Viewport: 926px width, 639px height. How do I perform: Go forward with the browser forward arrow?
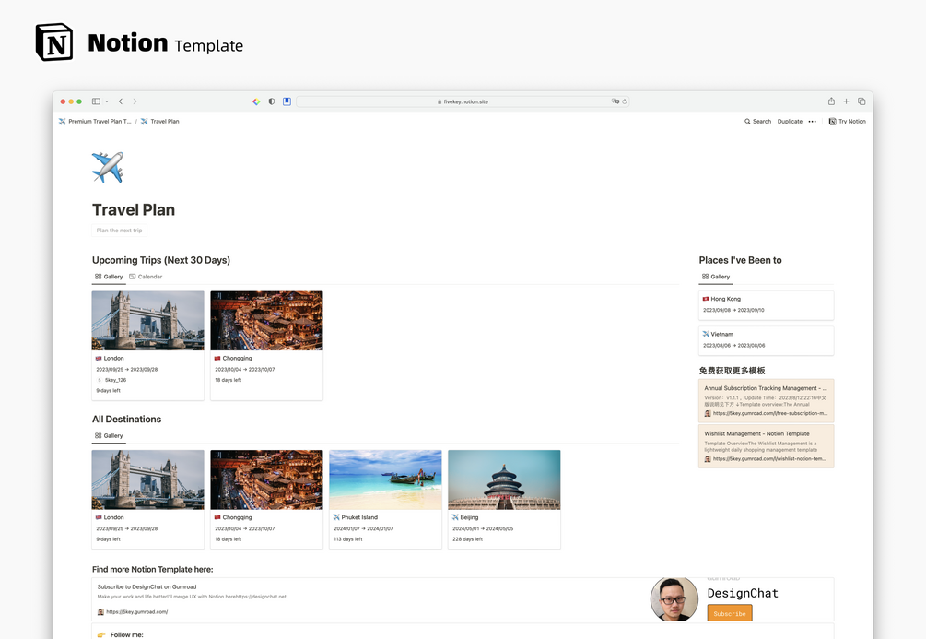tap(135, 101)
